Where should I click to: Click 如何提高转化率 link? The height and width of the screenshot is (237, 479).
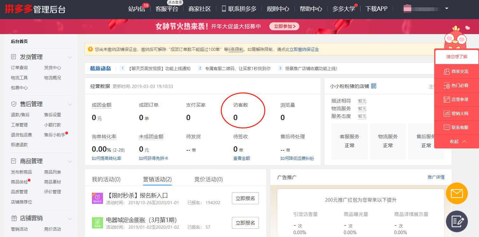click(x=107, y=158)
